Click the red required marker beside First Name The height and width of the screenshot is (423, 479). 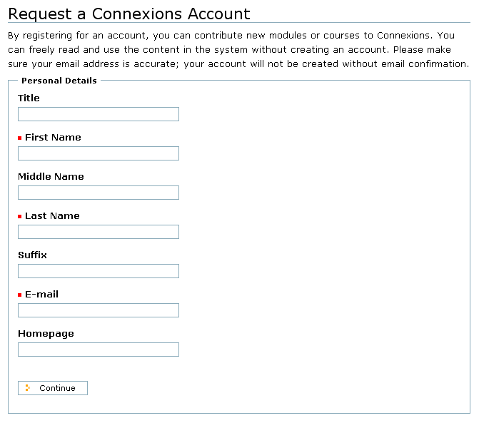pyautogui.click(x=19, y=138)
